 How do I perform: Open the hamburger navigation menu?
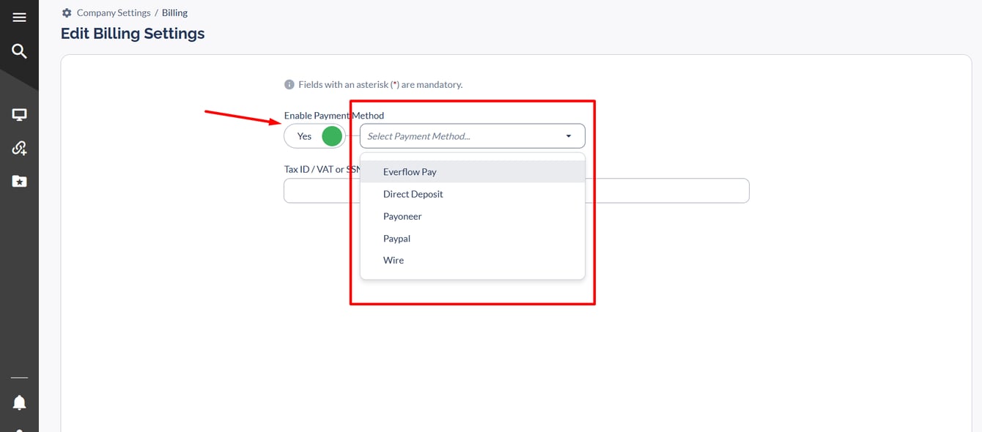[x=19, y=18]
